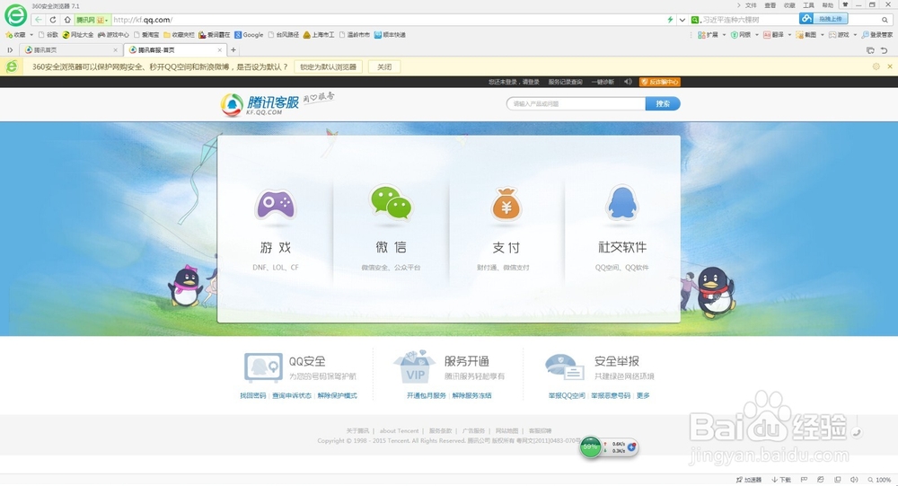Click the 游戏 game controller icon
Screen dimensions: 898x486
pyautogui.click(x=275, y=205)
